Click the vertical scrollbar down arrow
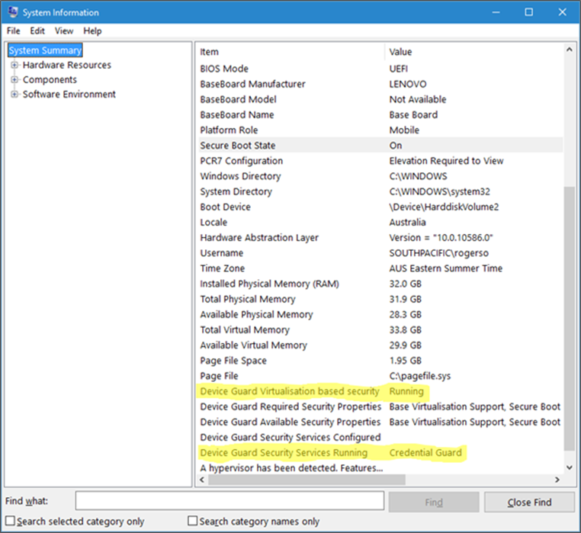The image size is (581, 533). pos(570,467)
